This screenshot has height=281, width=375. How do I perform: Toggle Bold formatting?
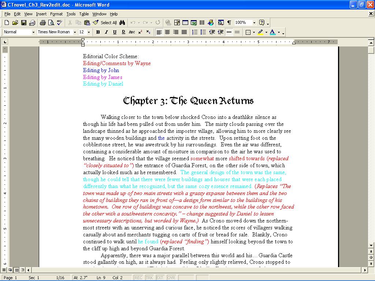[98, 32]
